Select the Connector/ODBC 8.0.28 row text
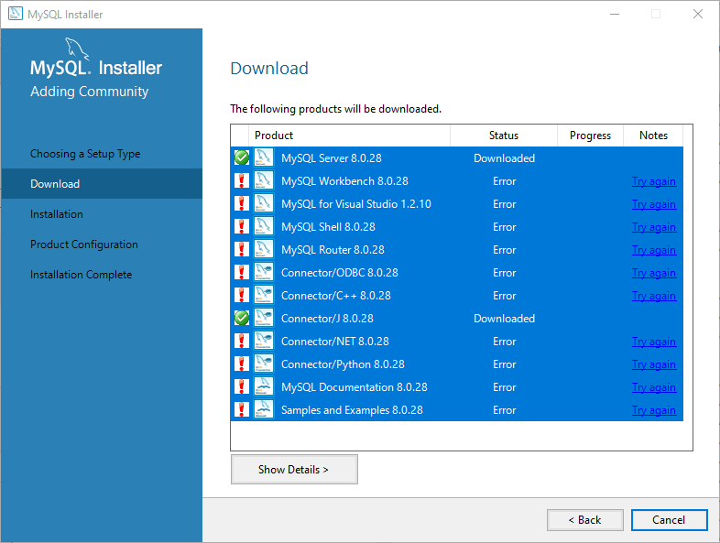720x543 pixels. (x=340, y=273)
